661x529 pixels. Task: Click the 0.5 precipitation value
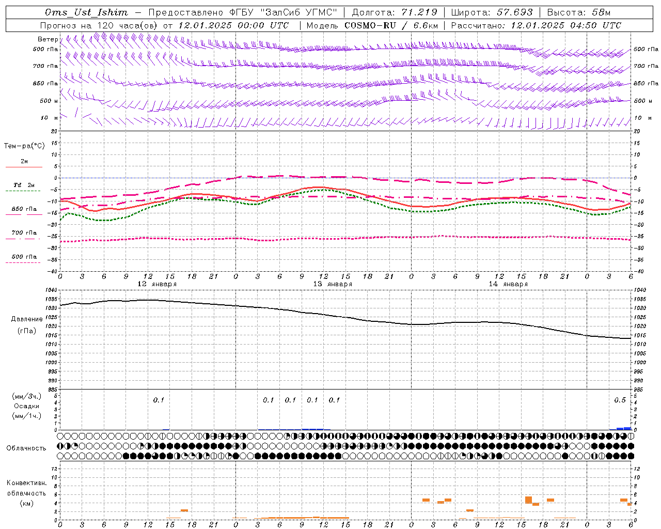[620, 400]
